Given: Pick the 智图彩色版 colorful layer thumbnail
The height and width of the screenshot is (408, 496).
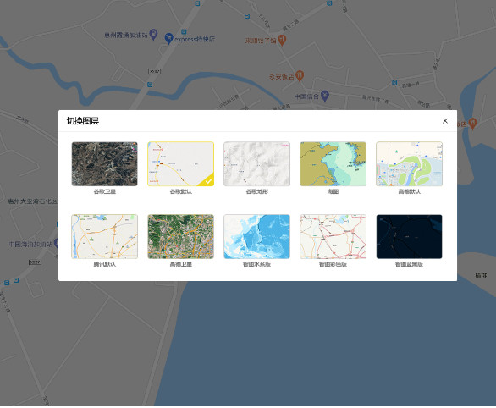Looking at the screenshot, I should pyautogui.click(x=333, y=236).
